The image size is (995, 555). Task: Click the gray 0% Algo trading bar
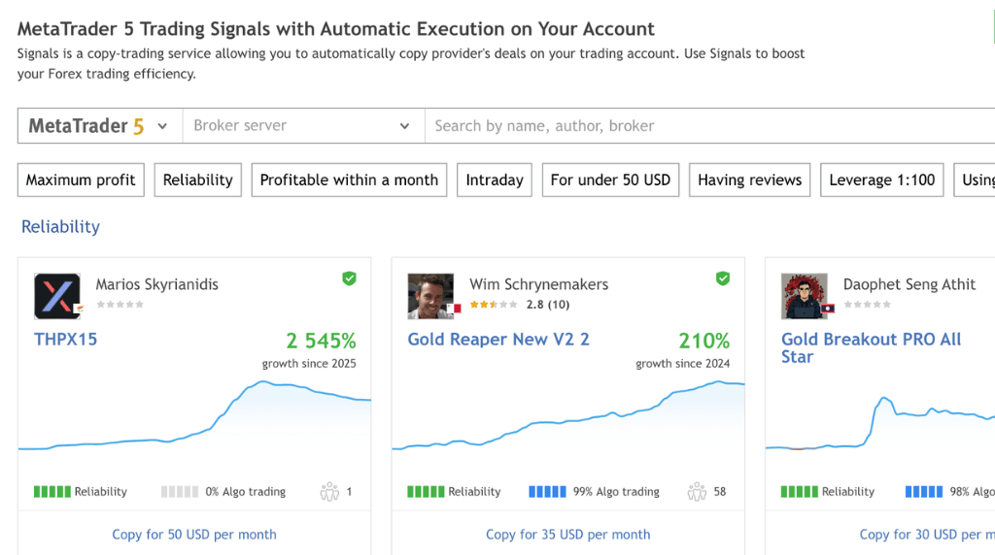(180, 492)
